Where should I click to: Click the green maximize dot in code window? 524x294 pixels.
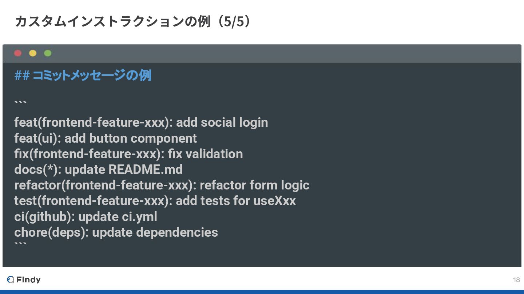point(48,53)
